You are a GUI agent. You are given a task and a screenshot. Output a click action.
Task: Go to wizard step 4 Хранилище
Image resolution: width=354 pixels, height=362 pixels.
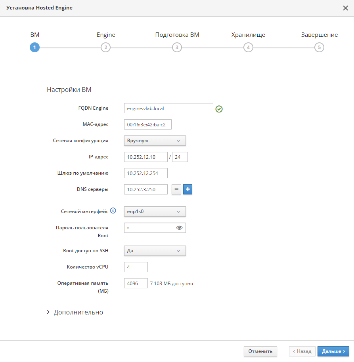tap(248, 47)
